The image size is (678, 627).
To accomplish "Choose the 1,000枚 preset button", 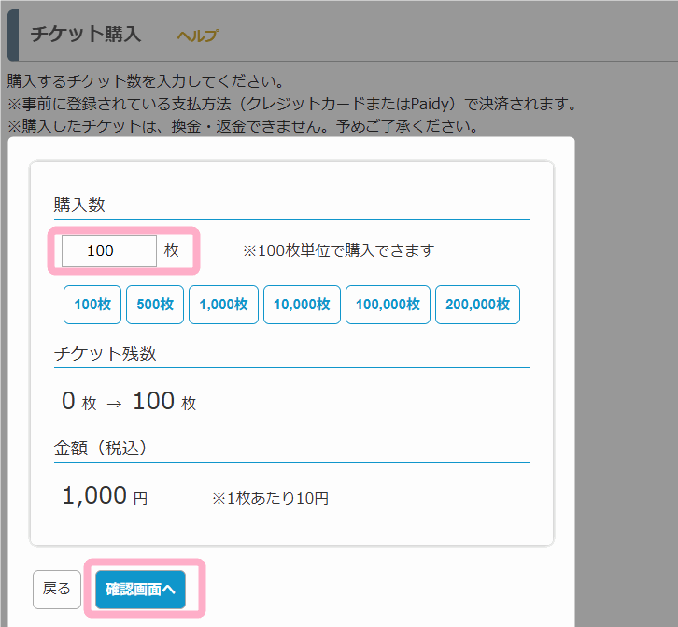I will pyautogui.click(x=223, y=305).
